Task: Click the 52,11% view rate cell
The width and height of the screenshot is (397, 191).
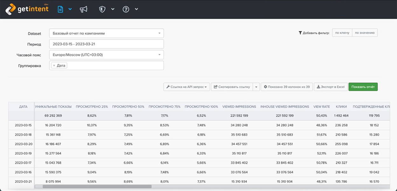Action: 322,153
